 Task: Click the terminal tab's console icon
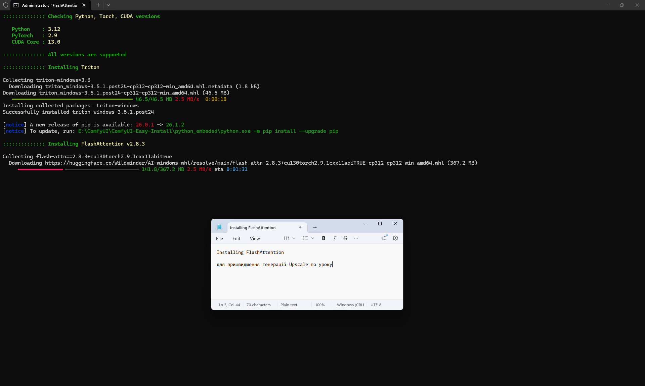pyautogui.click(x=16, y=5)
